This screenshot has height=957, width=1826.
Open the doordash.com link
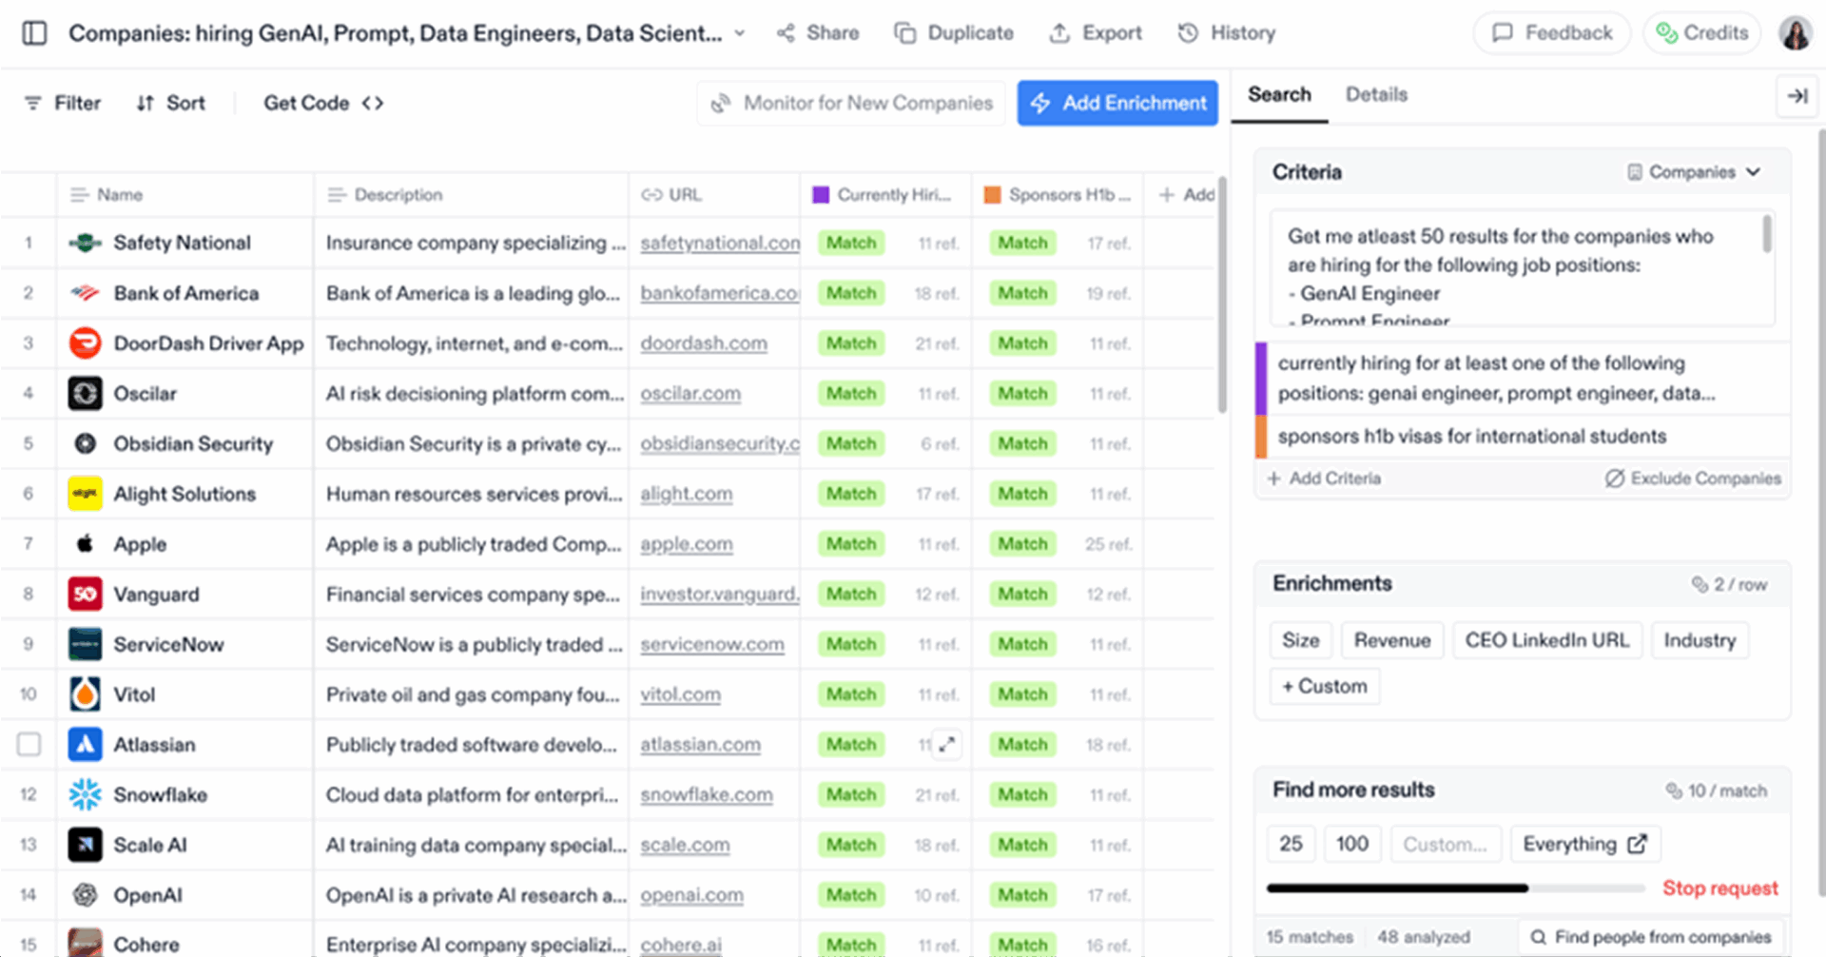pyautogui.click(x=704, y=344)
